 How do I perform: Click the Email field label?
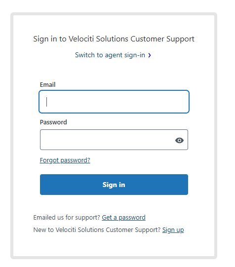click(x=47, y=84)
